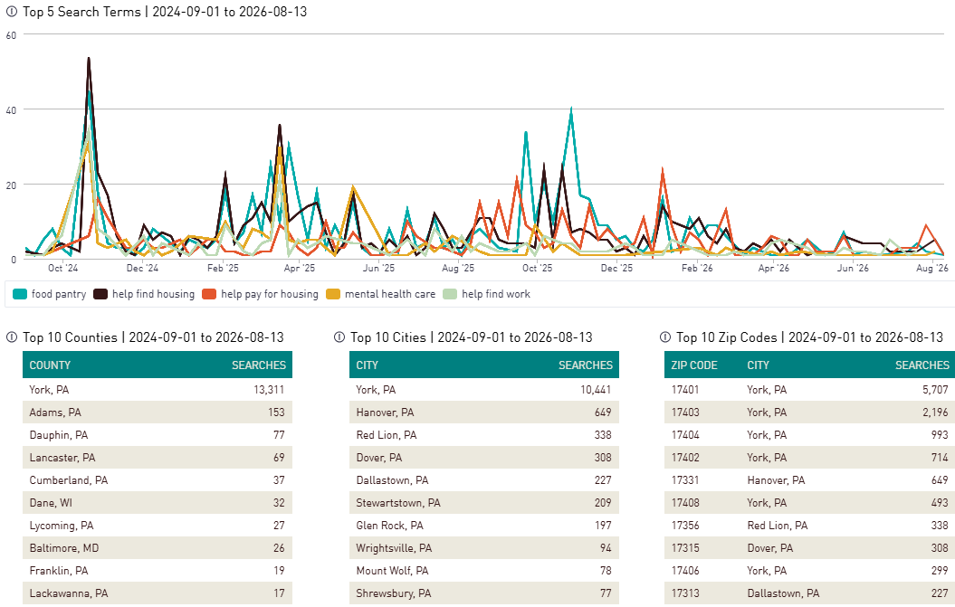Image resolution: width=955 pixels, height=607 pixels.
Task: Click info icon beside Top 10 Zip Codes
Action: tap(665, 337)
